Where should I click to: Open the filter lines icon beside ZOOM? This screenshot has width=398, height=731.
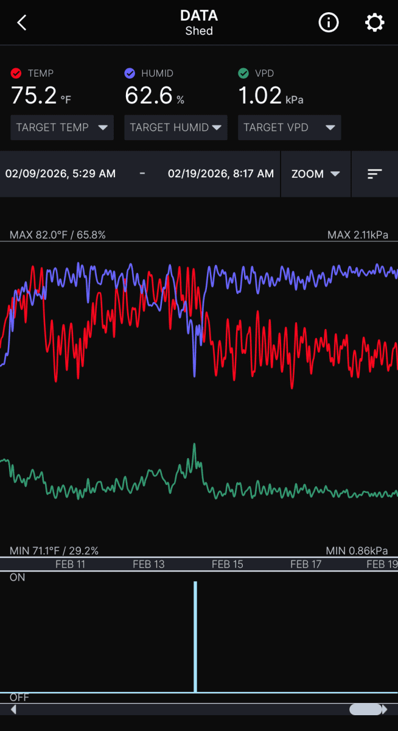375,174
